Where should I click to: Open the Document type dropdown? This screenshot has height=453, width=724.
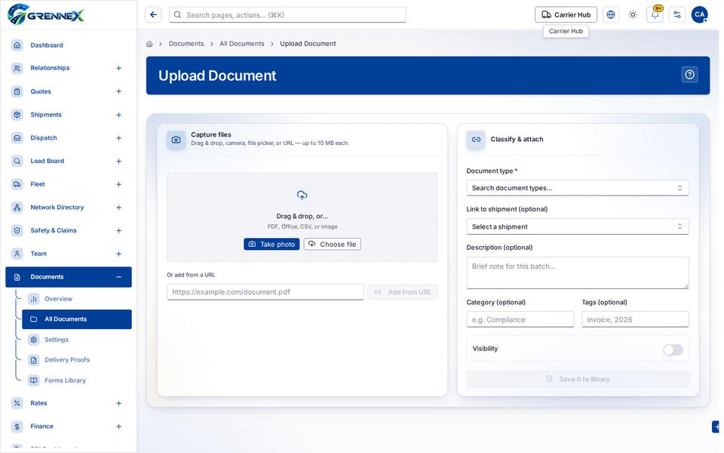[x=578, y=188]
